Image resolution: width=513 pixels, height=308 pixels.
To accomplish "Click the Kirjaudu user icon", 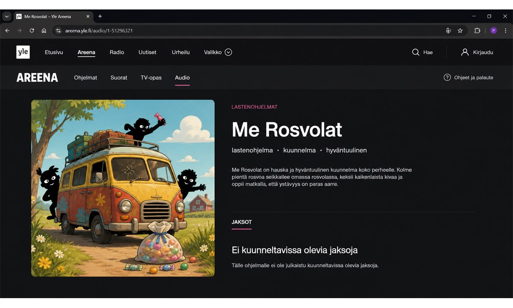I will pyautogui.click(x=465, y=52).
